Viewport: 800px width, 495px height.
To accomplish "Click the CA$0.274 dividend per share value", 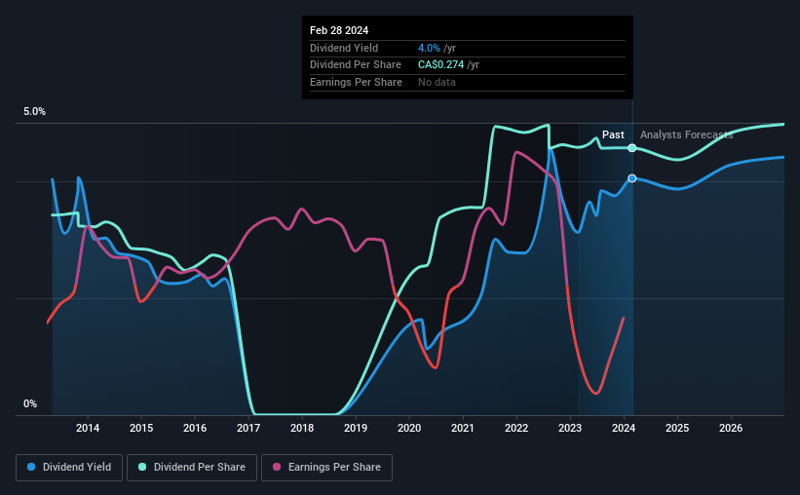I will point(440,65).
